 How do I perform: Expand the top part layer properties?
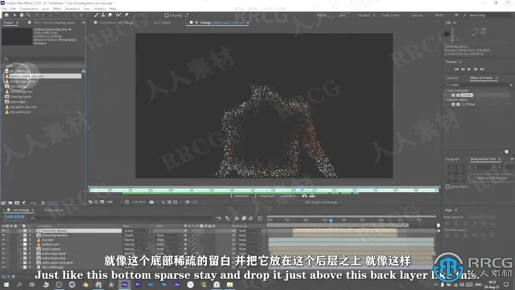pyautogui.click(x=21, y=240)
